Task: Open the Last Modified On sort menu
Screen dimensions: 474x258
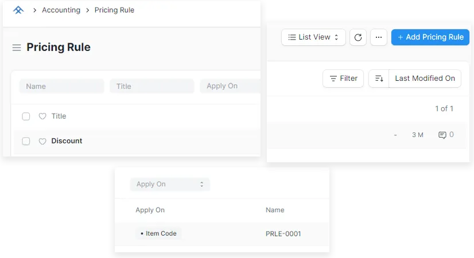Action: [425, 79]
